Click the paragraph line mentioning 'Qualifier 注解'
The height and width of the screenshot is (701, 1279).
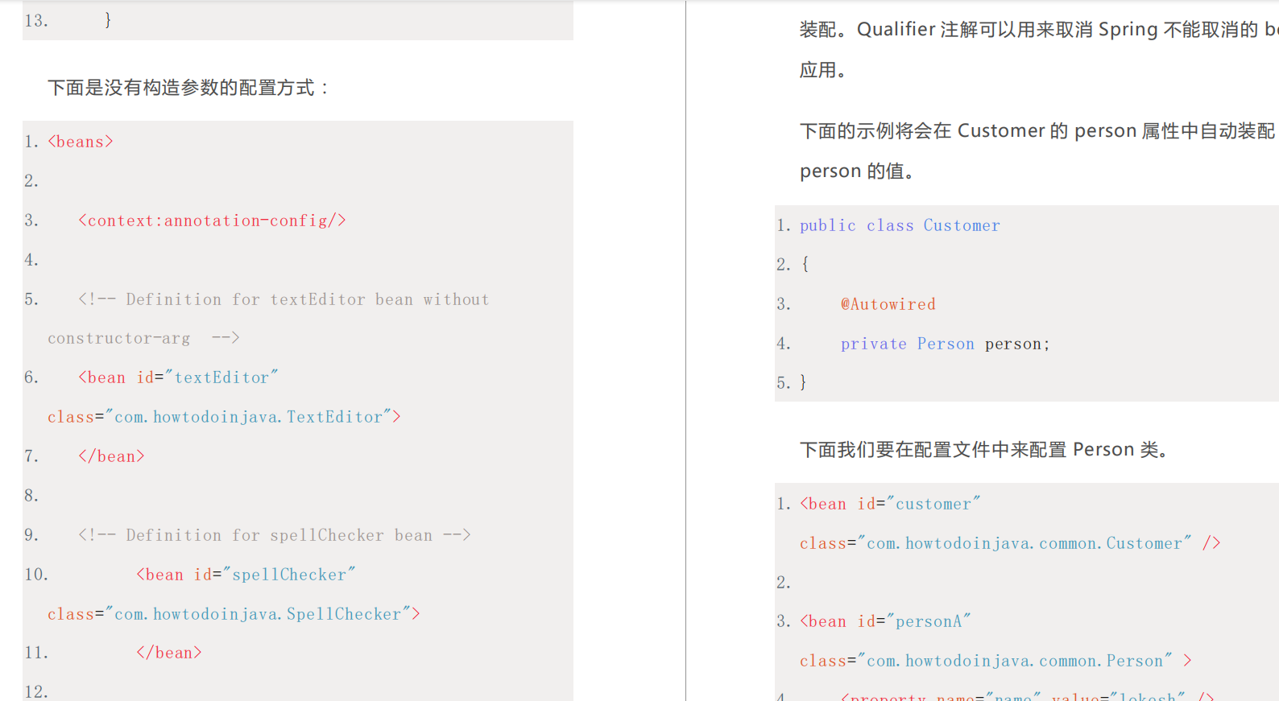1039,30
